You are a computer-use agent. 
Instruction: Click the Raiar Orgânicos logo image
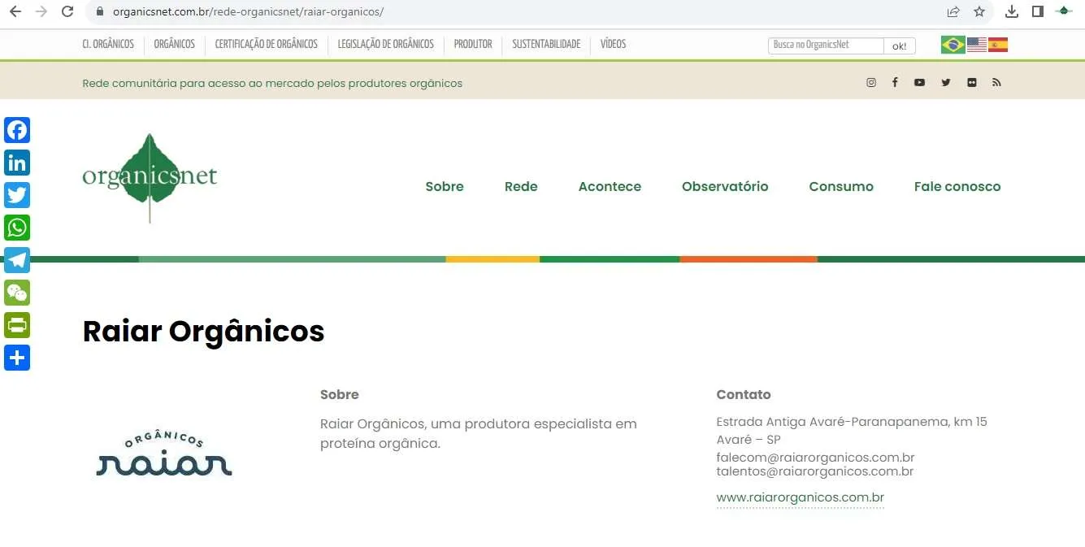pos(164,455)
